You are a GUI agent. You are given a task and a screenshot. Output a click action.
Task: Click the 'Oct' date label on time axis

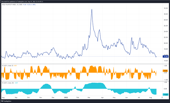pyautogui.click(x=28, y=98)
